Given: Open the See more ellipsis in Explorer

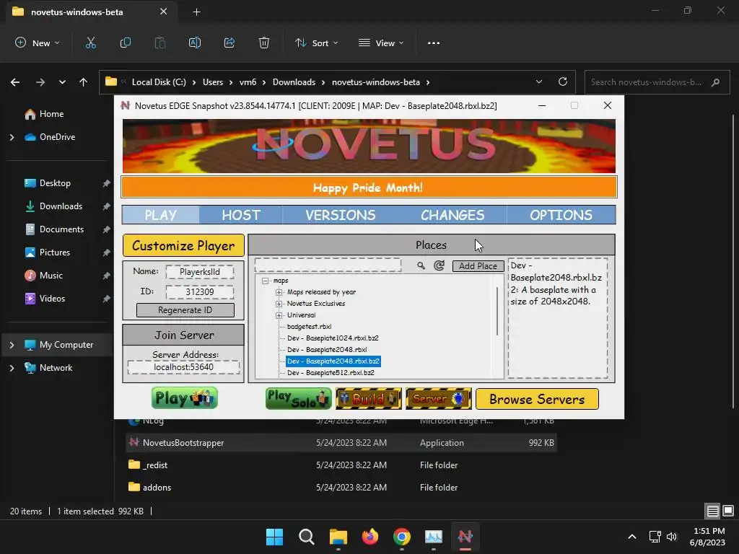Looking at the screenshot, I should (x=434, y=43).
